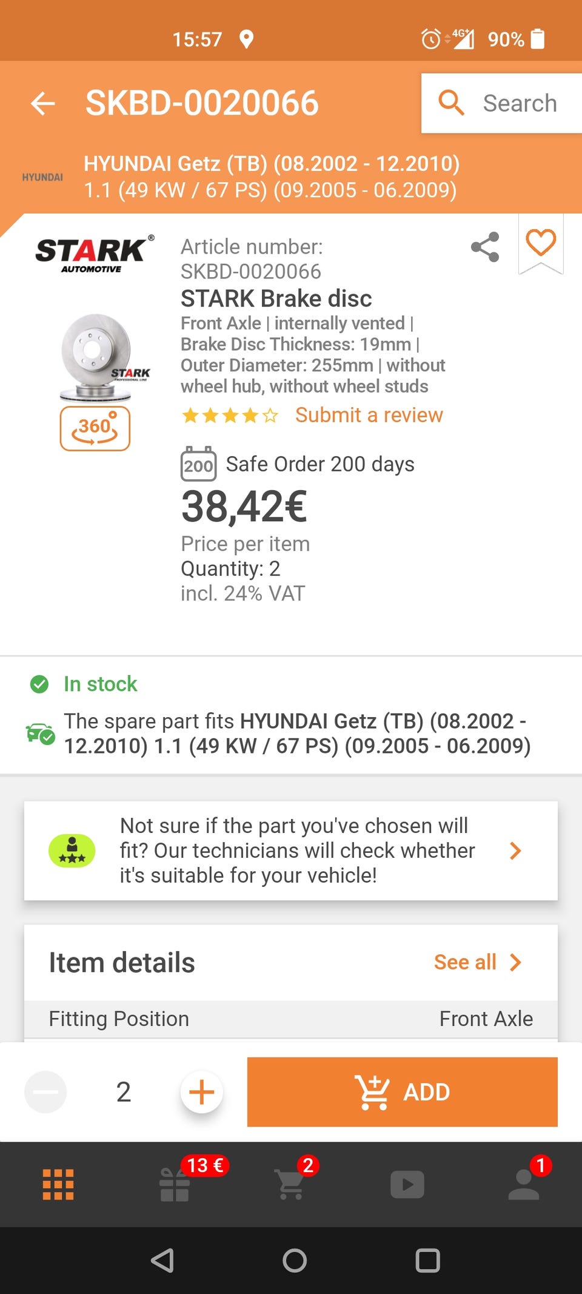Add brake disc to favorites with heart
The image size is (582, 1294).
(x=541, y=243)
